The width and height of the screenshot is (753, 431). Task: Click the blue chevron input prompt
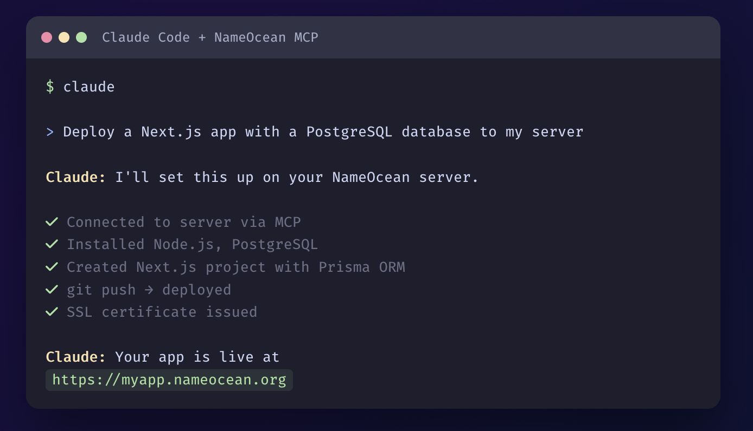[50, 132]
